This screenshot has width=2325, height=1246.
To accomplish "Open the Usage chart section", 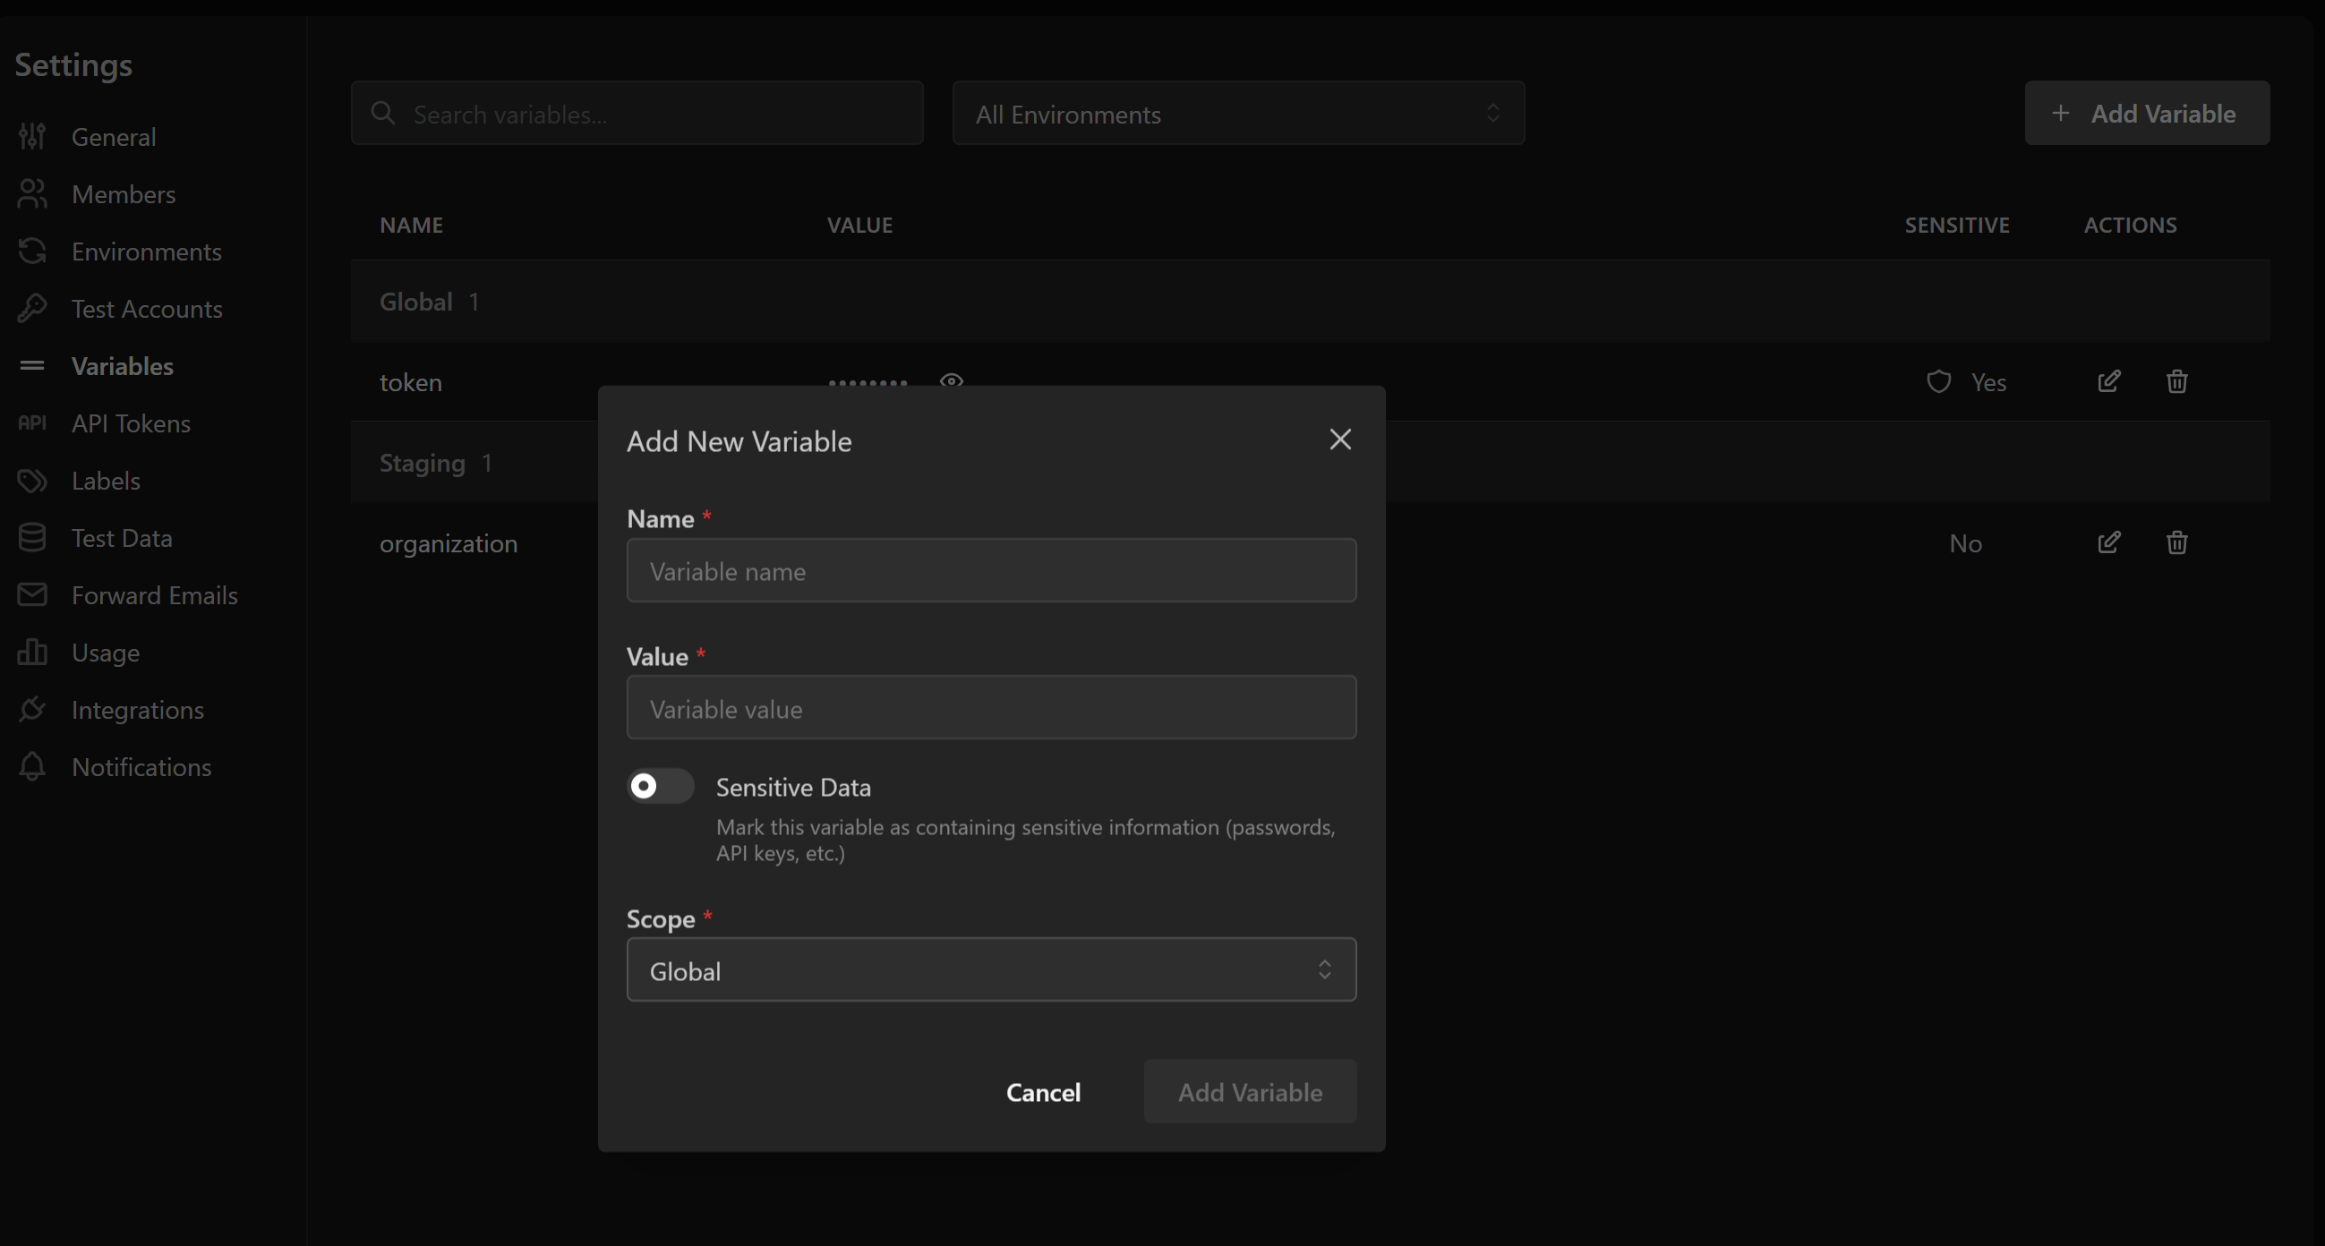I will tap(106, 653).
